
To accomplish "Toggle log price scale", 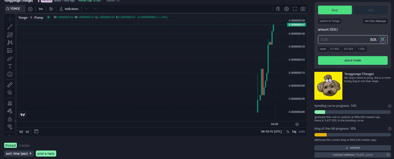I will (x=294, y=131).
